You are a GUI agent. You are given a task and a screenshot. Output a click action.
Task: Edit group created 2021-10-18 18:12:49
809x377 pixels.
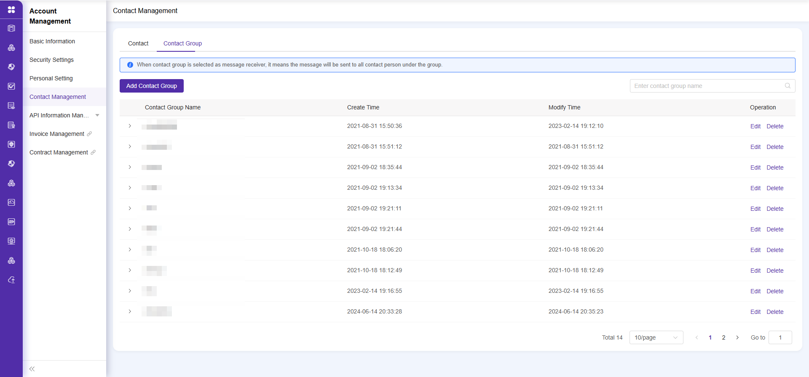coord(755,271)
